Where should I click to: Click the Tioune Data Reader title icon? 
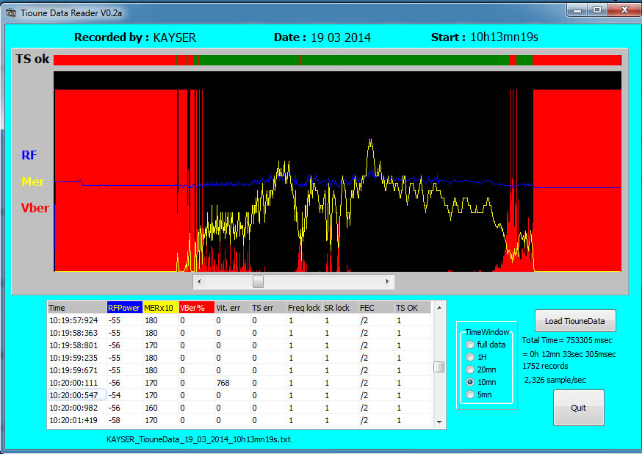[x=10, y=13]
